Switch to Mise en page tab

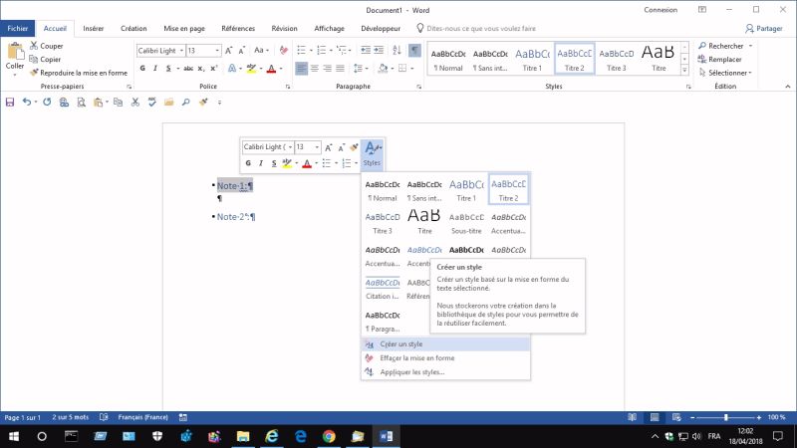pos(184,29)
